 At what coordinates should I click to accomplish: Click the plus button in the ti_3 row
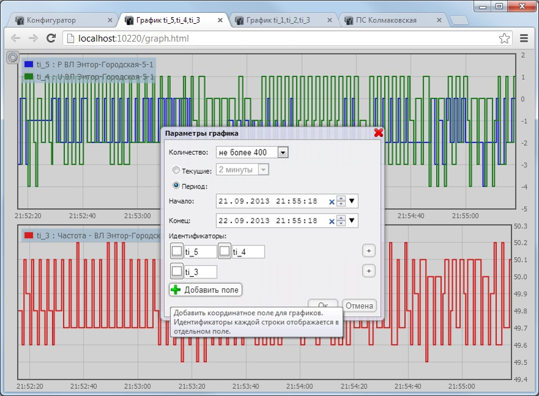pyautogui.click(x=368, y=271)
